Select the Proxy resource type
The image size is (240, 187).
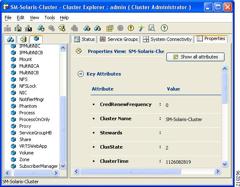click(25, 126)
